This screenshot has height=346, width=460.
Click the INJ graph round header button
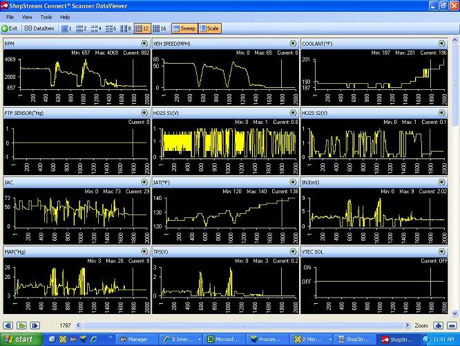pyautogui.click(x=442, y=182)
